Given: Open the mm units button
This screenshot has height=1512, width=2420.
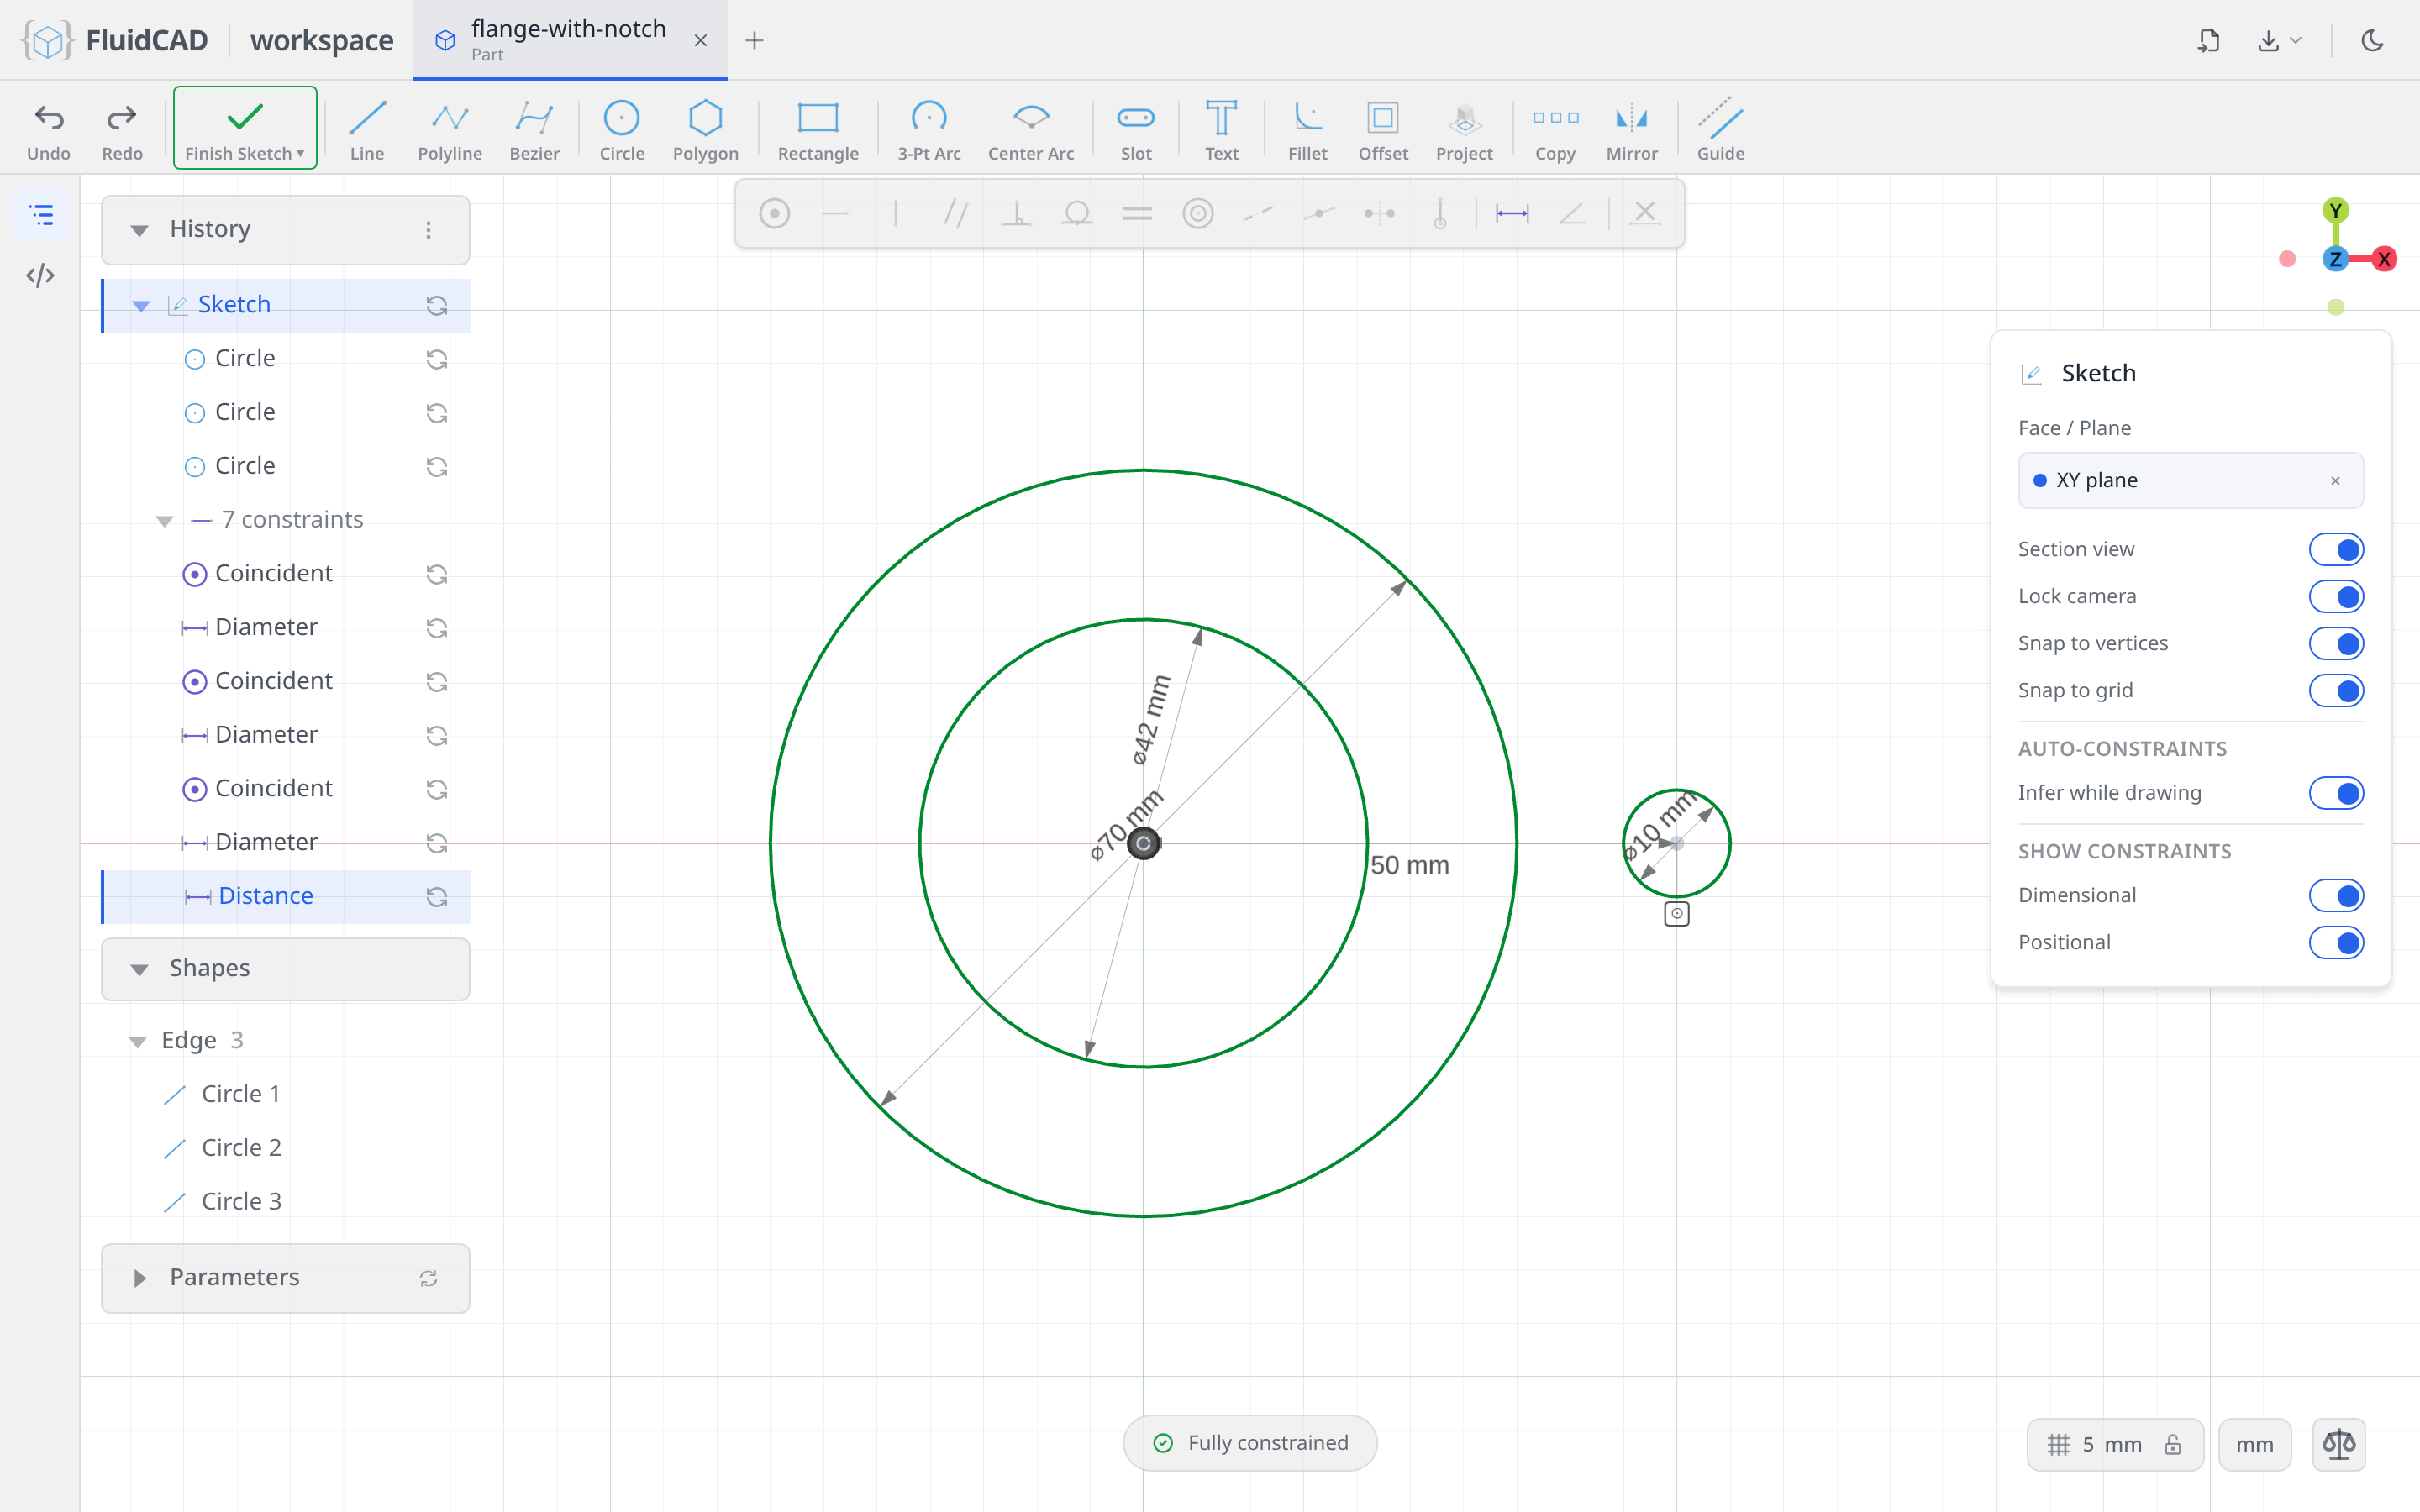Looking at the screenshot, I should click(x=2255, y=1444).
